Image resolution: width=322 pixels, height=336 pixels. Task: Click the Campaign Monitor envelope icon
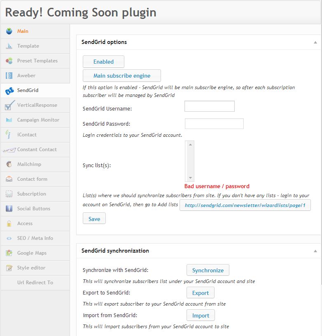tap(9, 120)
